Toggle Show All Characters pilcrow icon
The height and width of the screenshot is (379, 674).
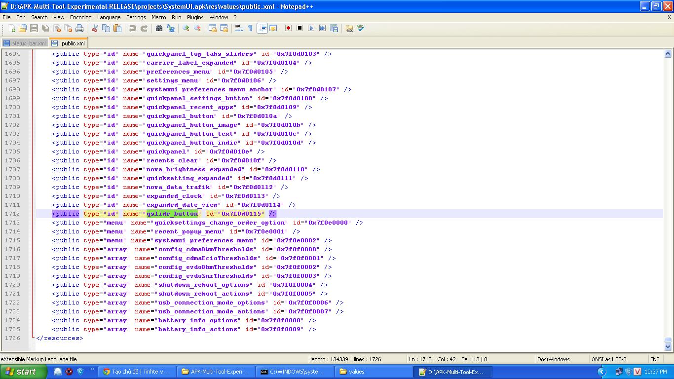click(251, 29)
